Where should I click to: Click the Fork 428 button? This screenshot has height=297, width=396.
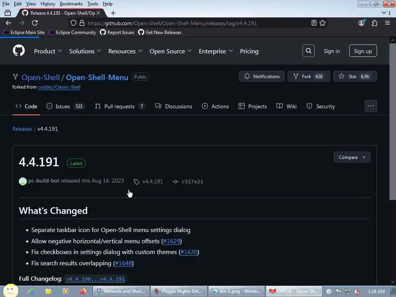309,76
